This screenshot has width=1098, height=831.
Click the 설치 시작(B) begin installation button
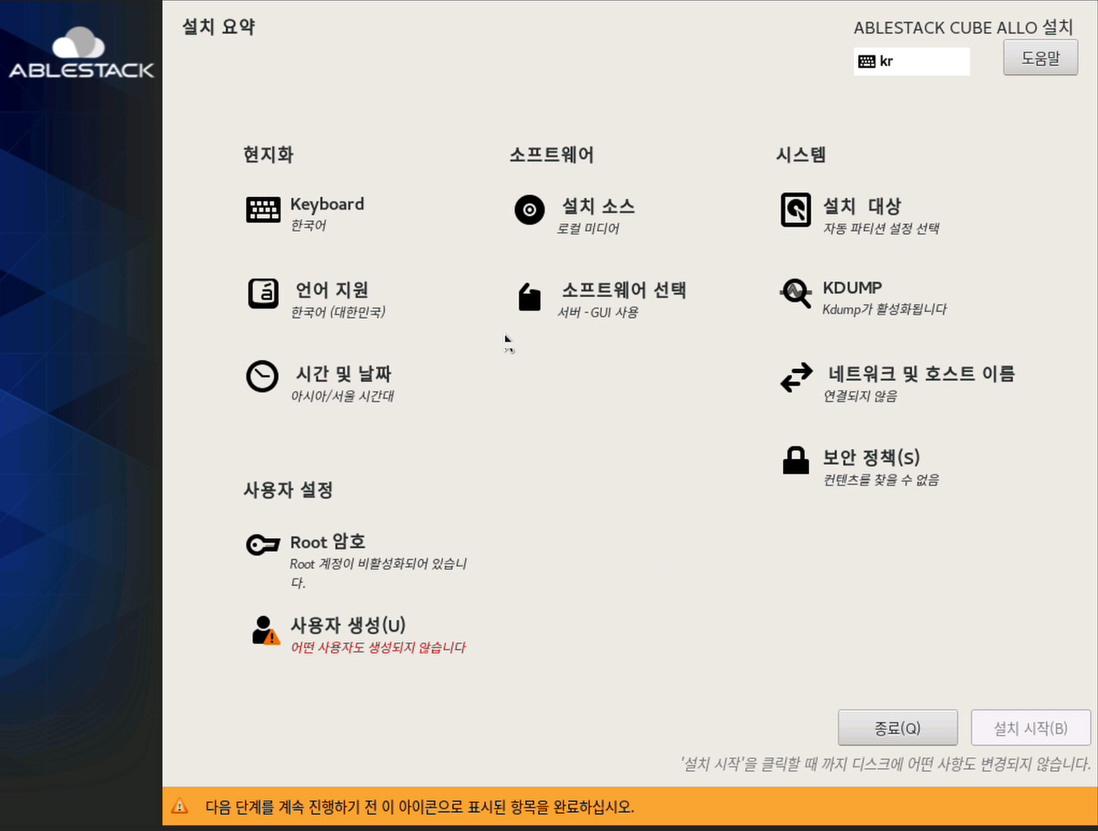[x=1030, y=728]
